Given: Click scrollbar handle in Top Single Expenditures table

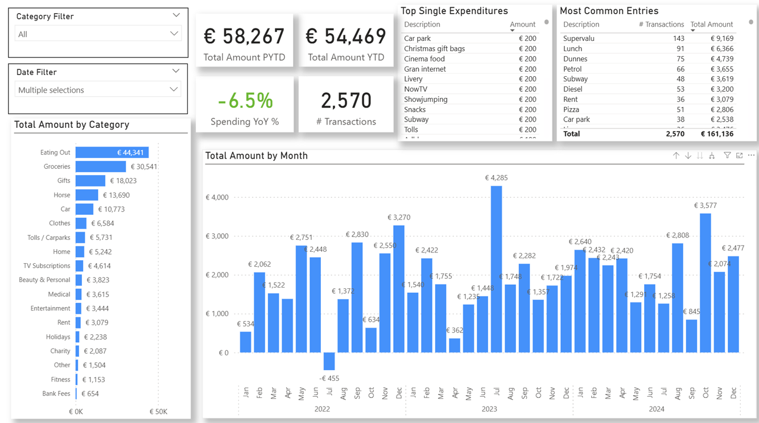Looking at the screenshot, I should pyautogui.click(x=546, y=23).
